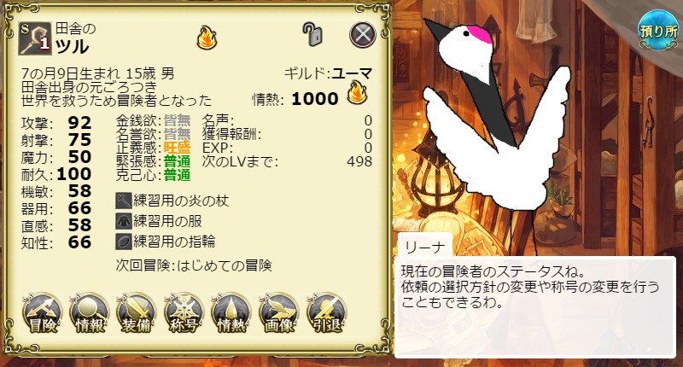Open the 装備 equipment button
This screenshot has height=367, width=683.
pyautogui.click(x=137, y=313)
